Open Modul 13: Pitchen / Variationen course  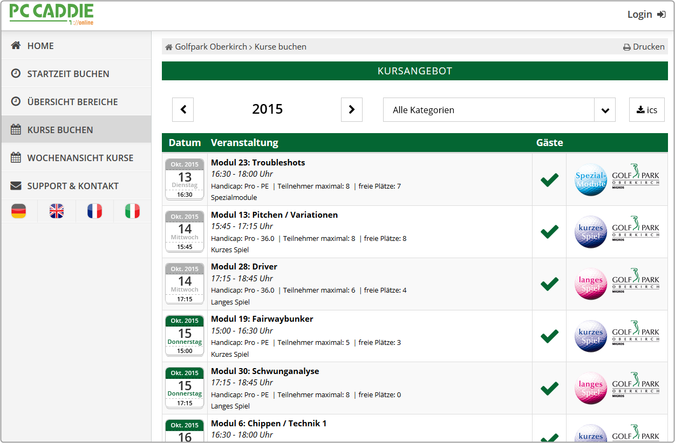click(x=274, y=214)
